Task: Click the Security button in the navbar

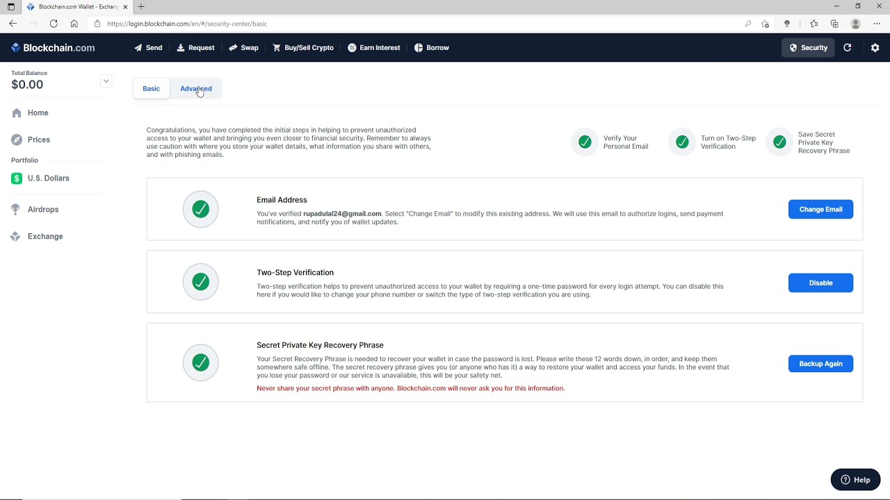Action: (808, 48)
